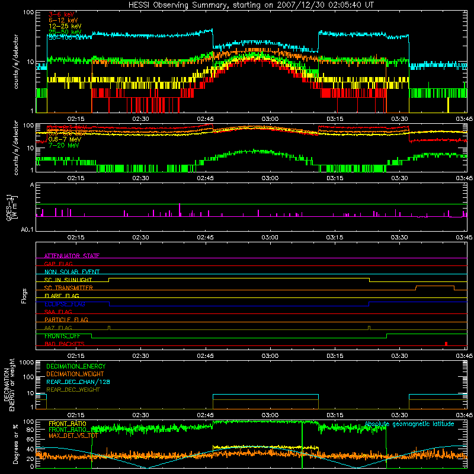474x474 pixels.
Task: Select the DECIMATION_WEIGHT legend label
Action: (75, 374)
